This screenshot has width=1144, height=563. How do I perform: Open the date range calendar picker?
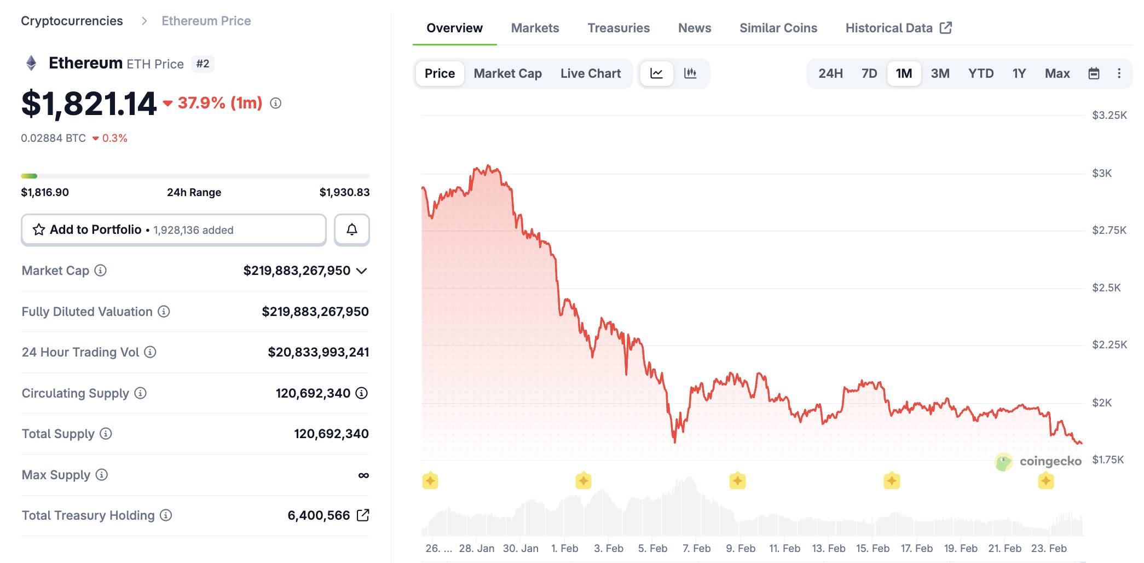click(1093, 73)
